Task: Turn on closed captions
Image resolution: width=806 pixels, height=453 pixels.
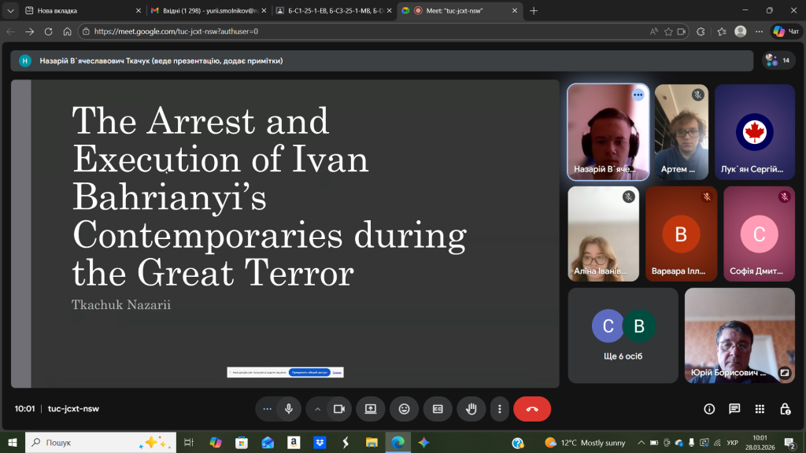Action: click(438, 409)
